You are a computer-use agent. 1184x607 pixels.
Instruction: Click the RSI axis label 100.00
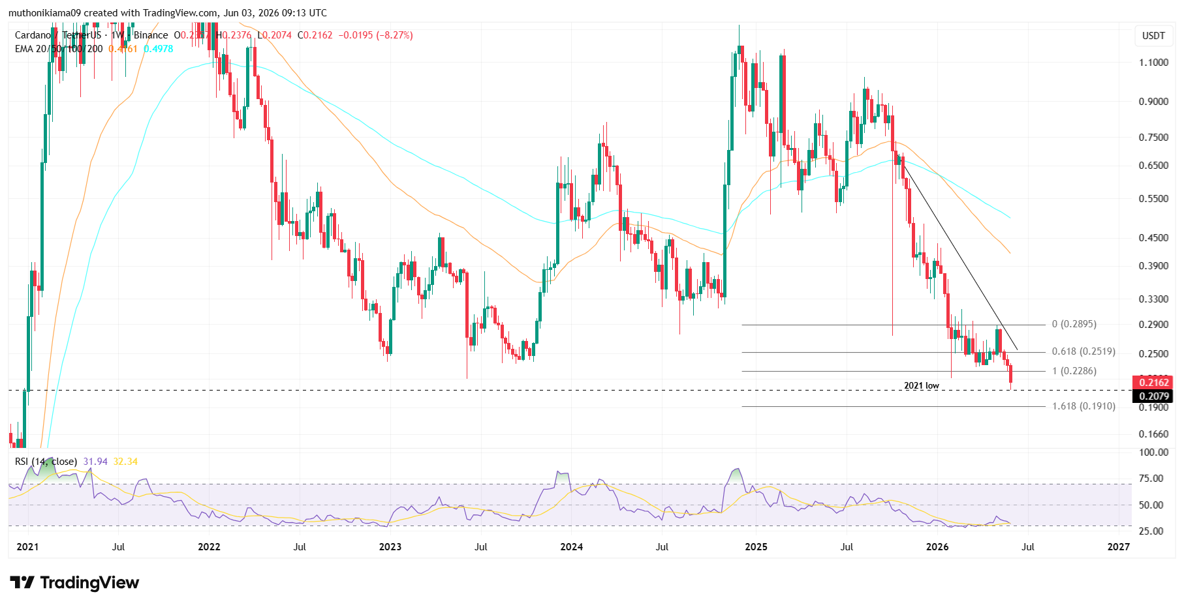[1153, 452]
